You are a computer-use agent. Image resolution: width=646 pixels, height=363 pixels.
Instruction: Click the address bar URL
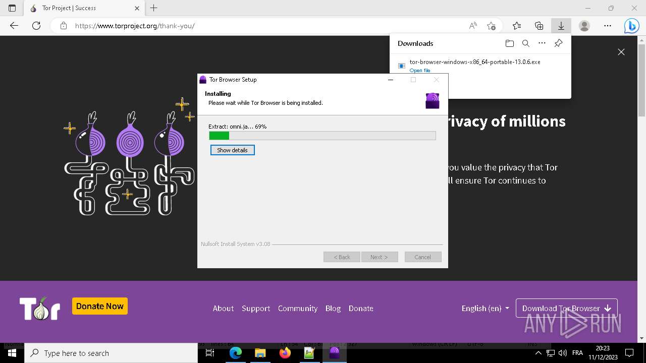tap(135, 26)
